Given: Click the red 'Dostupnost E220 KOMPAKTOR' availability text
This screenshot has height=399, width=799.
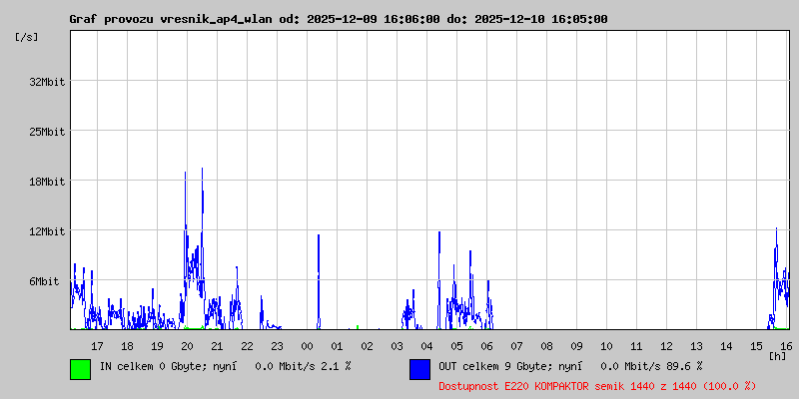Looking at the screenshot, I should (597, 386).
